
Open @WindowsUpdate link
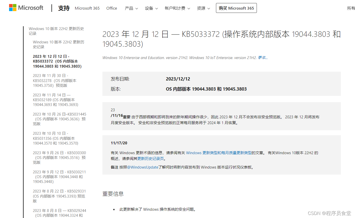pyautogui.click(x=143, y=167)
